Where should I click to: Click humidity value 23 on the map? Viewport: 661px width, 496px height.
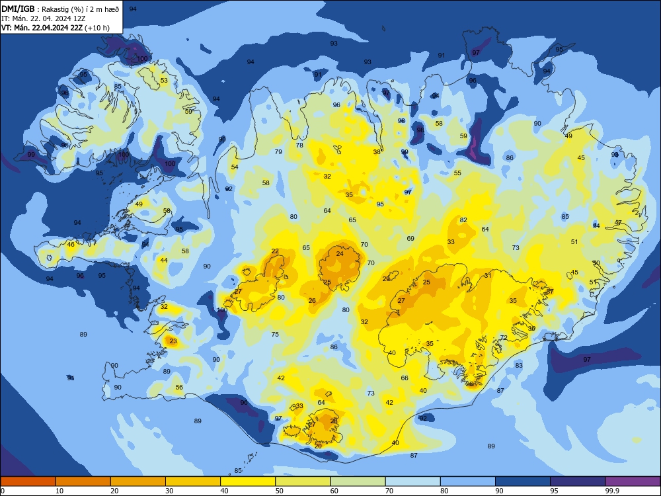point(173,341)
